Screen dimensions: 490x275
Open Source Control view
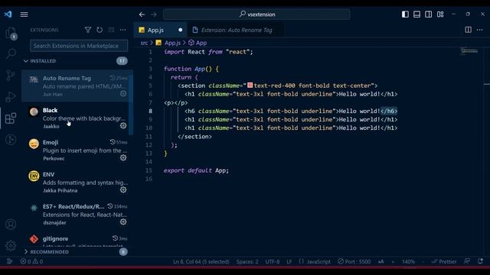(11, 75)
